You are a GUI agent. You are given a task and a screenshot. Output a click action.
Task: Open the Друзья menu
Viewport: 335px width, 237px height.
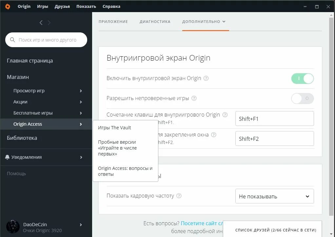[62, 7]
